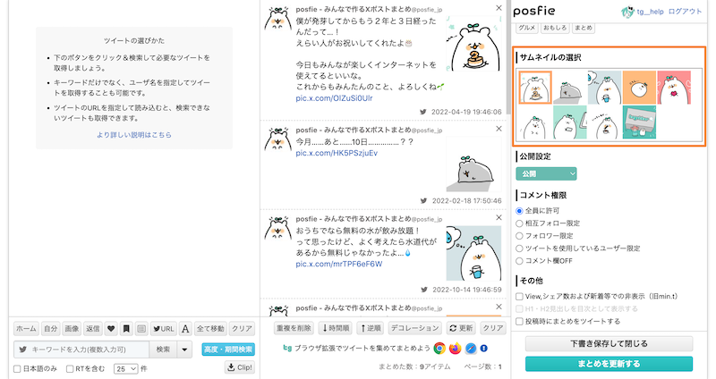The height and width of the screenshot is (379, 716).
Task: Enable the 日本語のみ checkbox
Action: (18, 368)
